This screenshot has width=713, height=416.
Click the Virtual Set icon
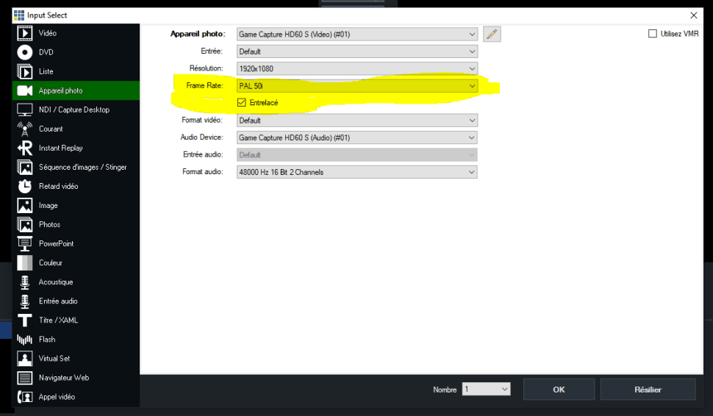[25, 358]
